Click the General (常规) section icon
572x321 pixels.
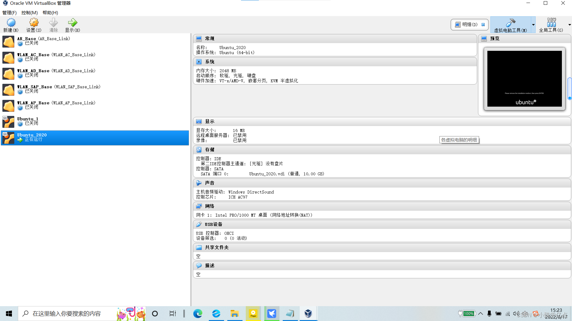click(x=199, y=39)
